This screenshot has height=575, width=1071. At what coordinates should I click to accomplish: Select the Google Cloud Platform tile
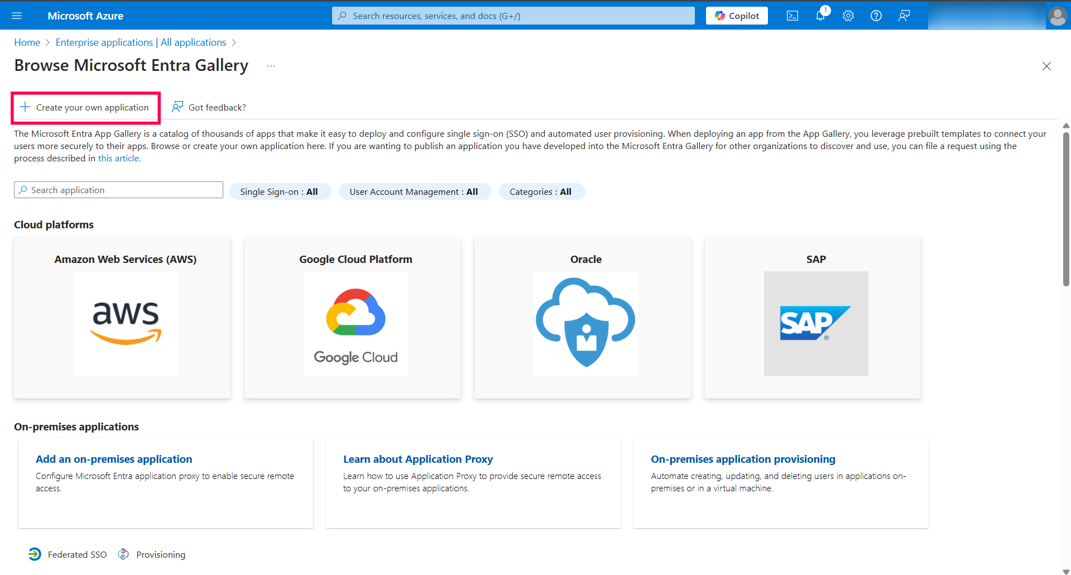pyautogui.click(x=353, y=318)
